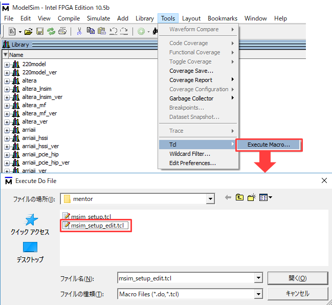
Task: Close the Execute Do File dialog
Action: (324, 180)
